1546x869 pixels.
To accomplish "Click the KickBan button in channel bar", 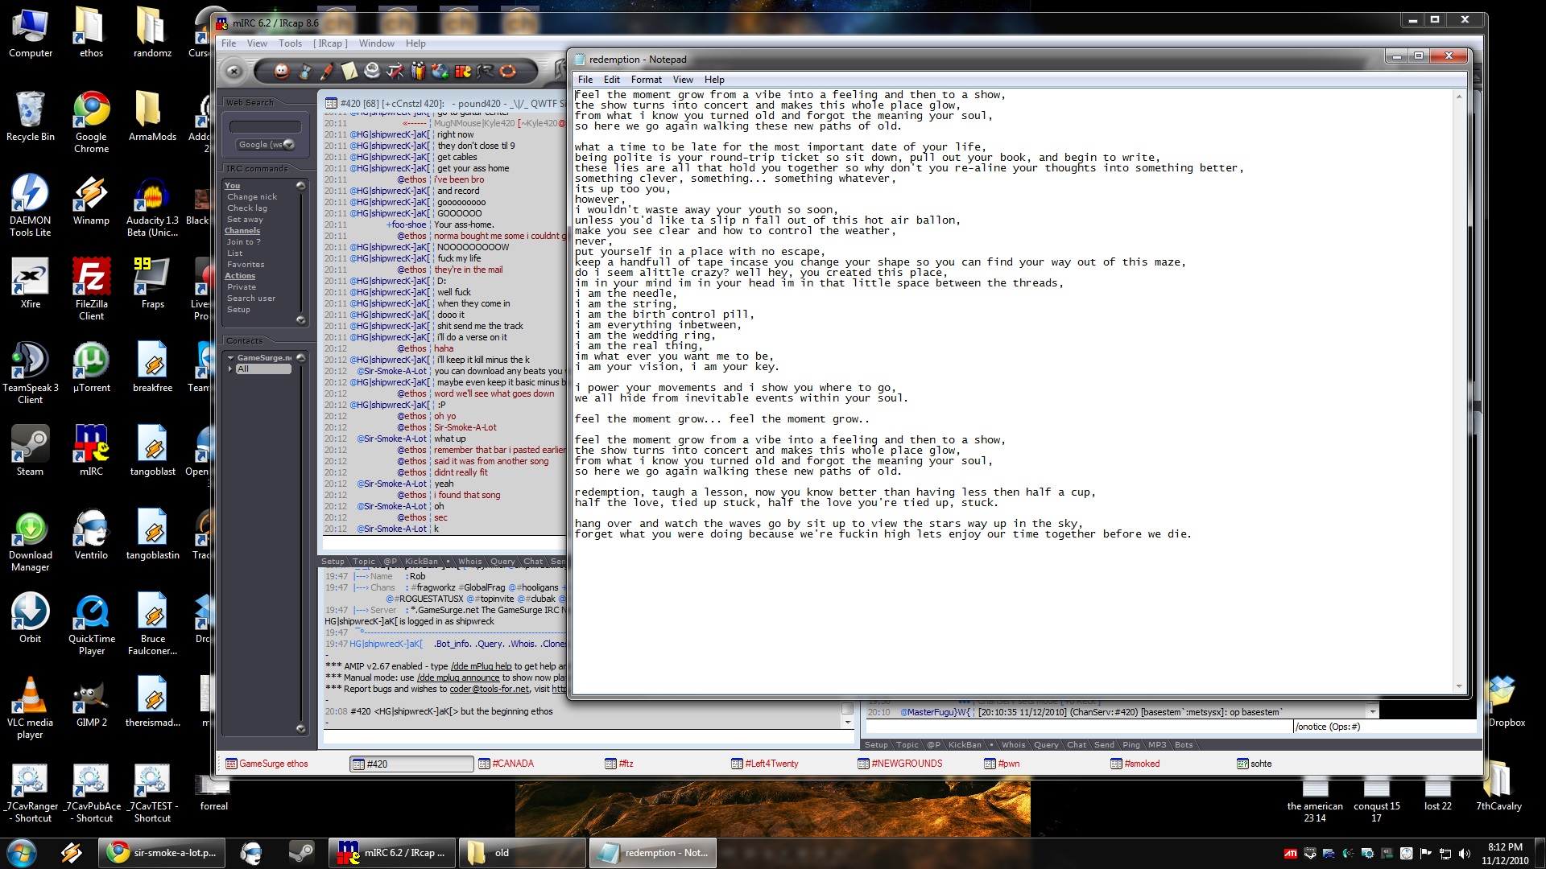I will coord(421,562).
